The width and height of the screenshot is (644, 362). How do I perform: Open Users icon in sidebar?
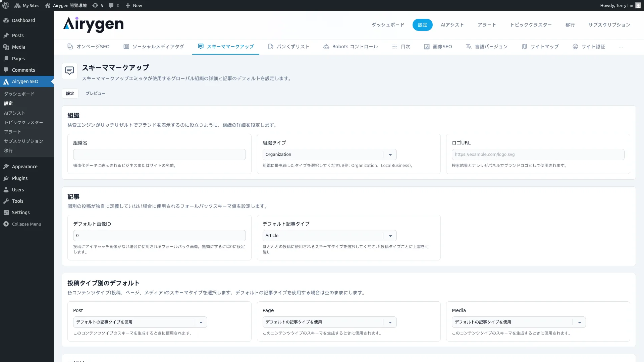[6, 190]
